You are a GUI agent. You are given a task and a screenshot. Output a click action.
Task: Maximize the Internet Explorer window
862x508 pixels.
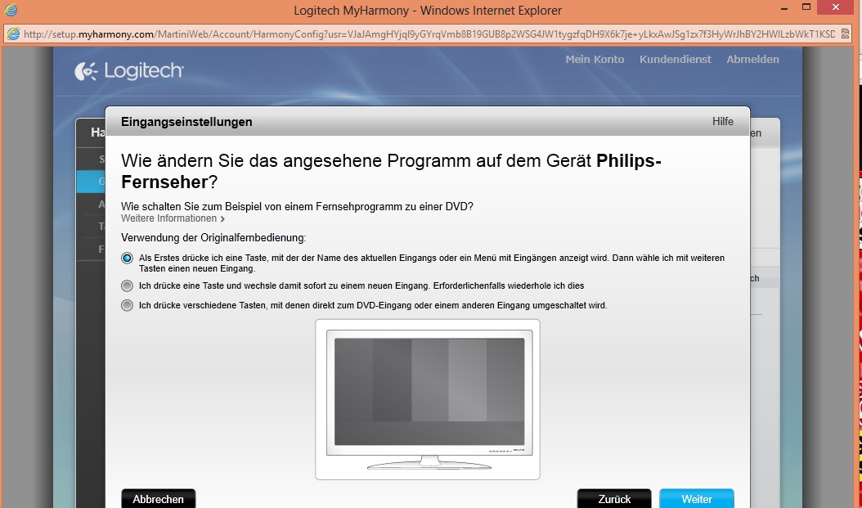click(x=806, y=7)
